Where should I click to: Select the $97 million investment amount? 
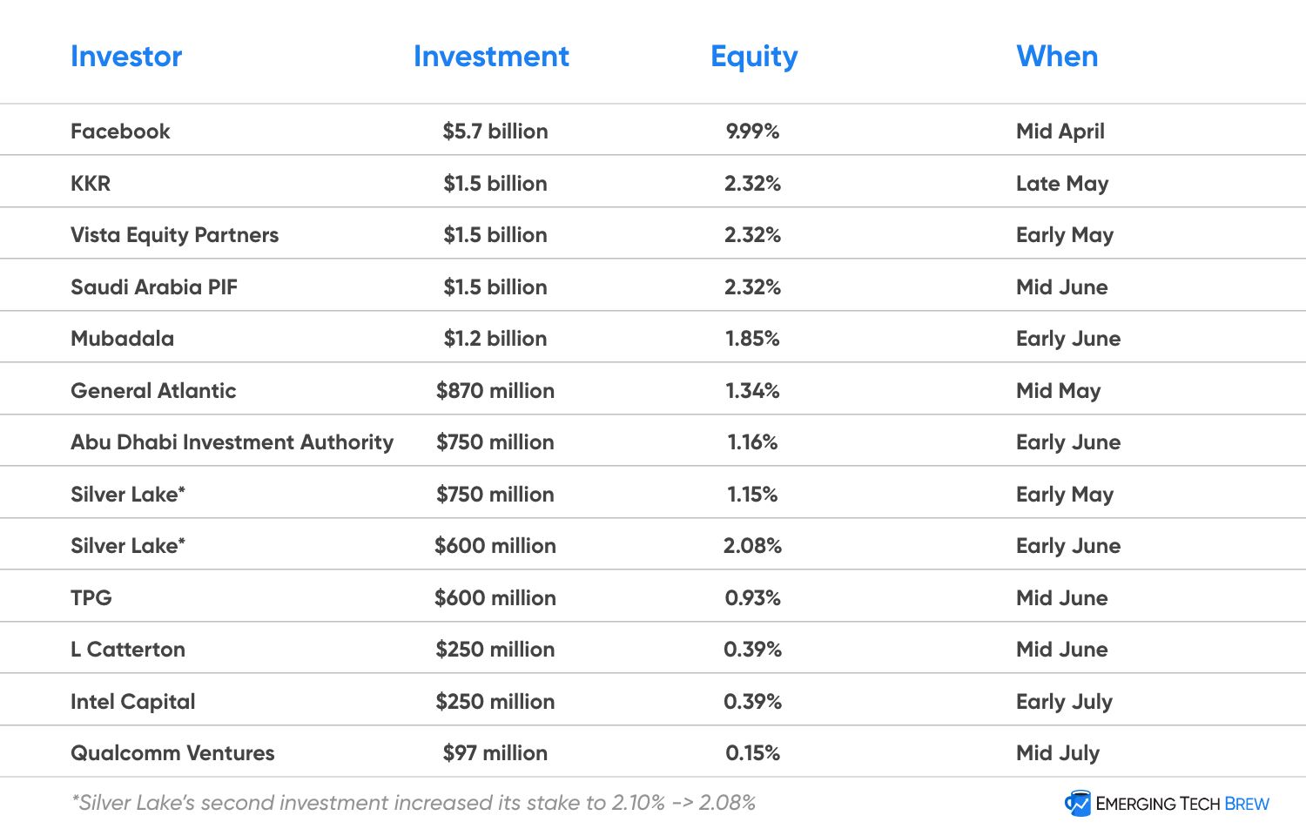click(495, 753)
